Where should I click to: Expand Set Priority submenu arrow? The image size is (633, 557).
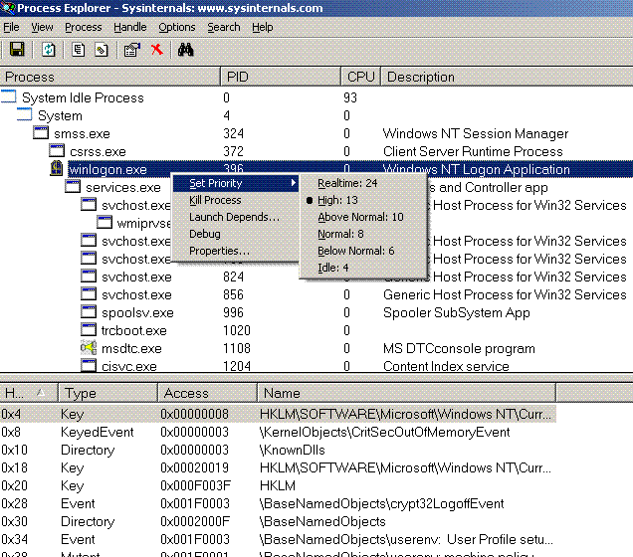(x=294, y=183)
